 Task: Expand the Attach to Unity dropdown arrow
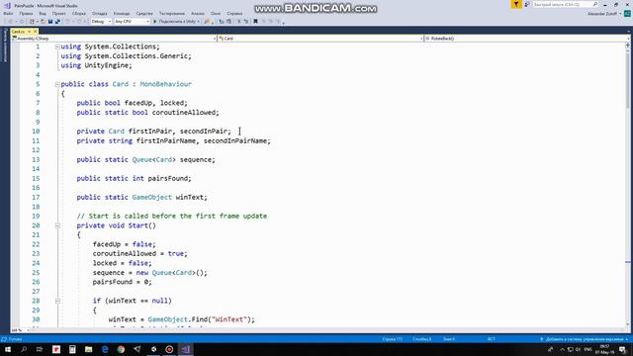[198, 22]
